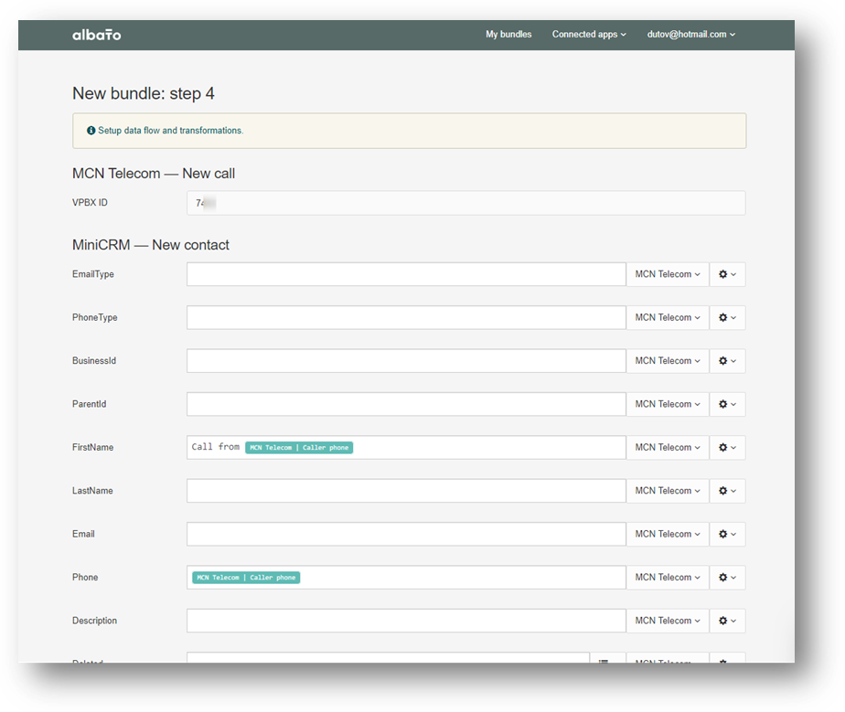Image resolution: width=845 pixels, height=712 pixels.
Task: Select the Caller phone tag in FirstName
Action: [299, 448]
